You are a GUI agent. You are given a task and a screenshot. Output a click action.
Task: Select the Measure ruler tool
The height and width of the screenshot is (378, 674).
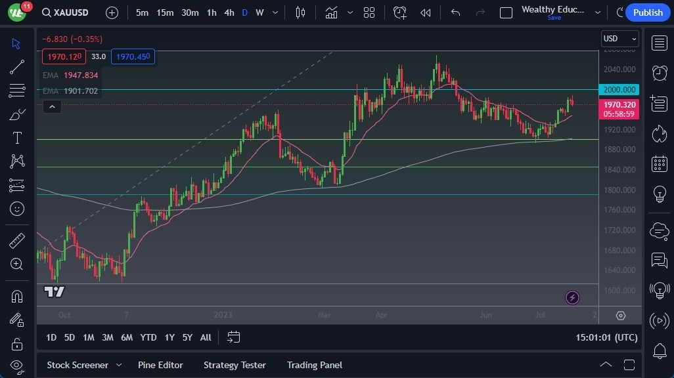click(16, 241)
